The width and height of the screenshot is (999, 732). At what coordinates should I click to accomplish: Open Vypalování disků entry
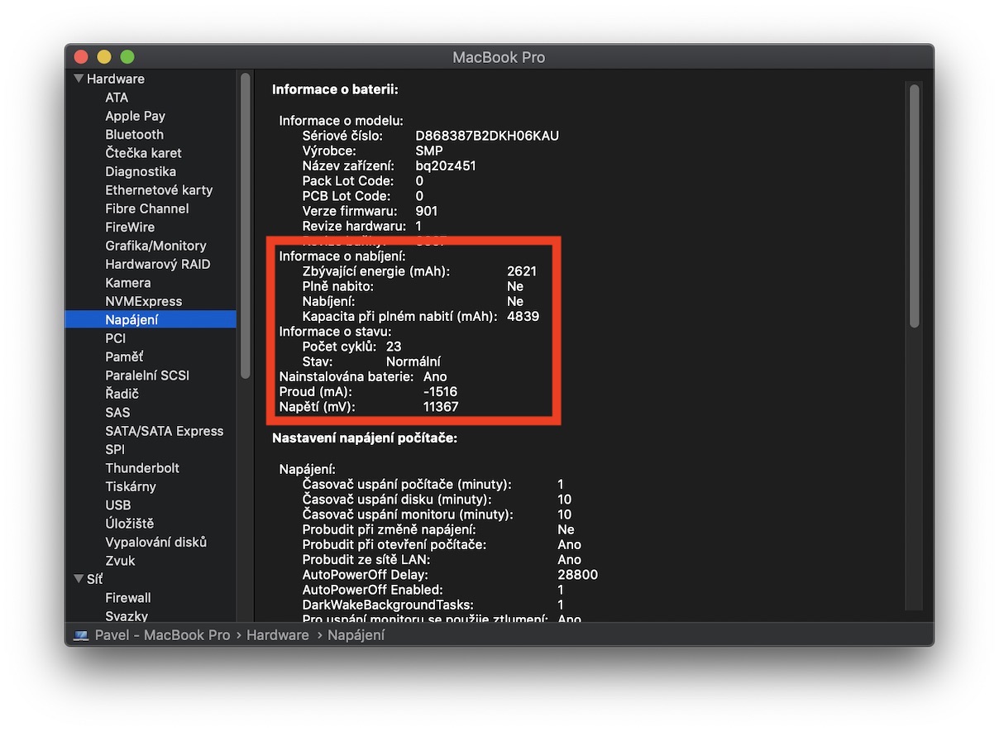click(x=155, y=542)
